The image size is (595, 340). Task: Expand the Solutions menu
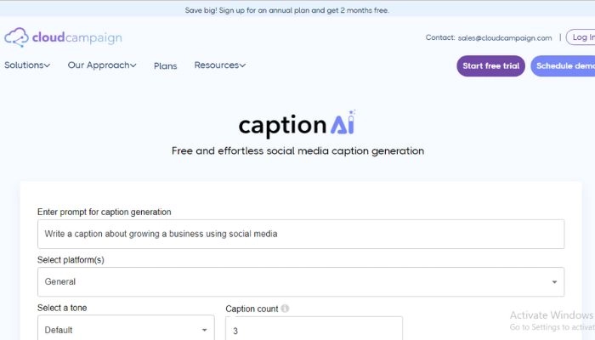pos(27,65)
